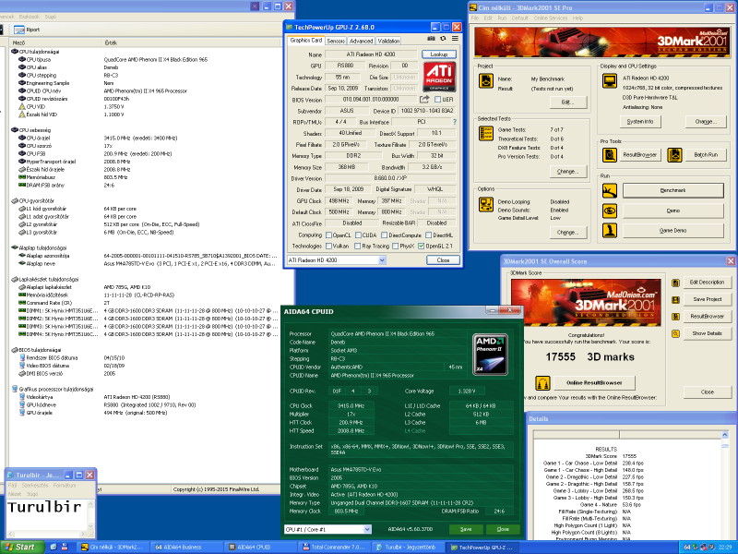Toggle the Vulkan checkbox

pyautogui.click(x=327, y=247)
